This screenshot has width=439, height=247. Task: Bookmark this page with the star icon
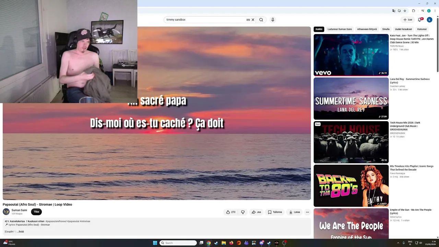pos(405,11)
